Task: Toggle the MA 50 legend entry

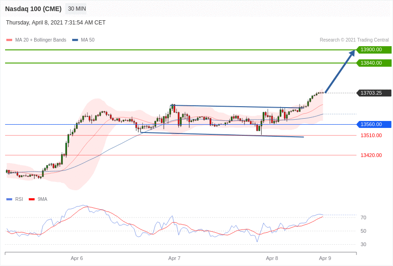Action: pyautogui.click(x=83, y=40)
